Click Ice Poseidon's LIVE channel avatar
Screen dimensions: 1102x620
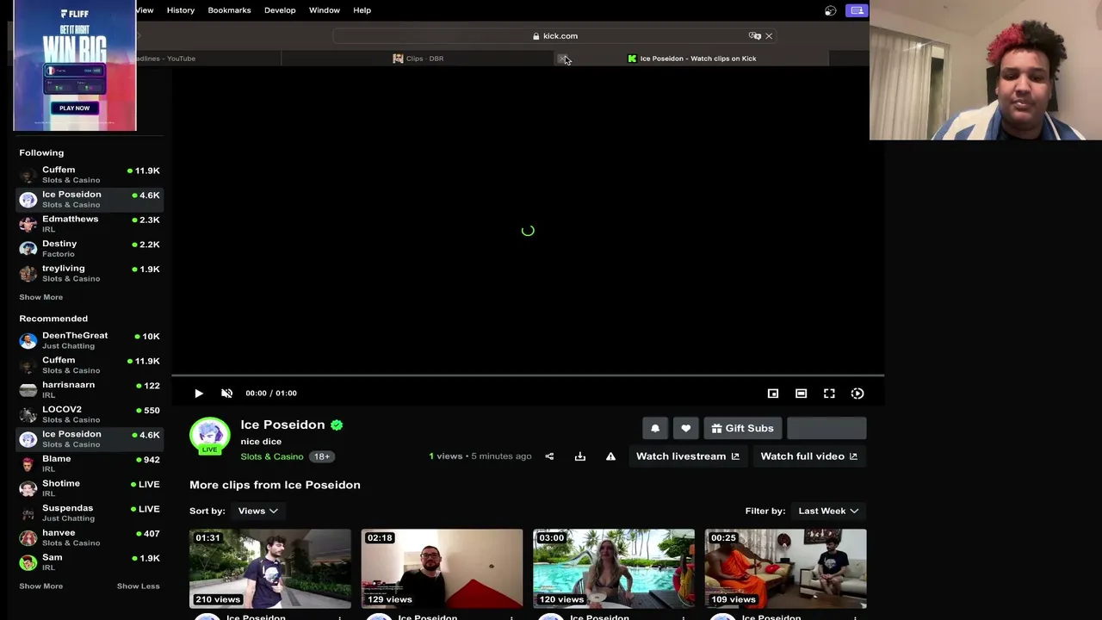[x=210, y=436]
